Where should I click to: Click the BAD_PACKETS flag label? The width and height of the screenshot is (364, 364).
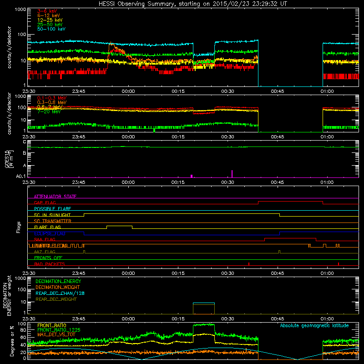(x=50, y=264)
